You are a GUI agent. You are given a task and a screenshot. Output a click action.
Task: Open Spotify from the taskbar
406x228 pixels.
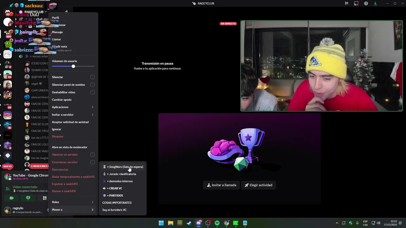(x=217, y=223)
